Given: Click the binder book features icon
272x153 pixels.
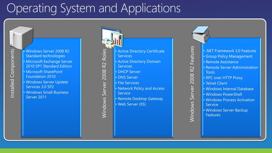Looking at the screenshot, I should (x=201, y=35).
